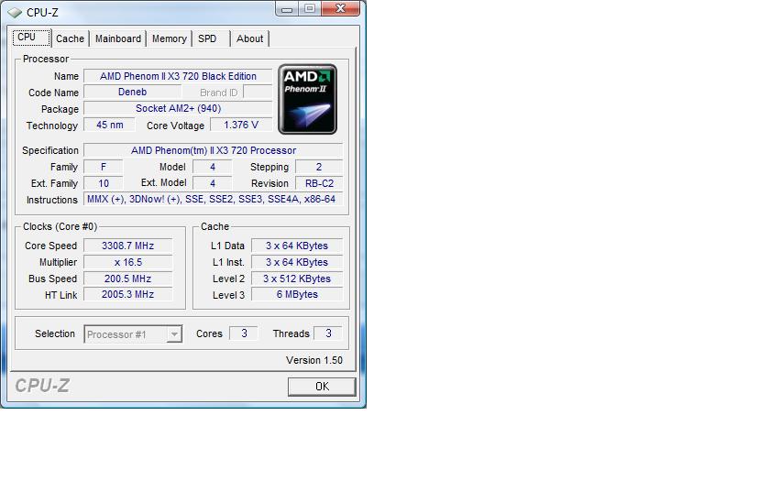Click the OK button
770x481 pixels.
(322, 387)
